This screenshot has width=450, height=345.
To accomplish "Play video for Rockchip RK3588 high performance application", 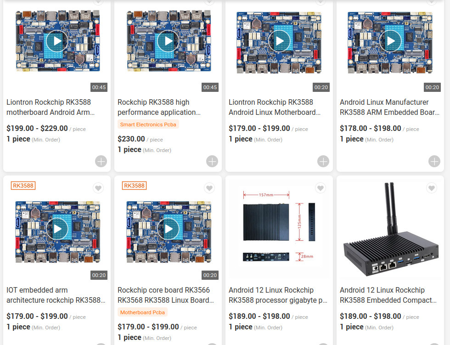I will (x=168, y=41).
